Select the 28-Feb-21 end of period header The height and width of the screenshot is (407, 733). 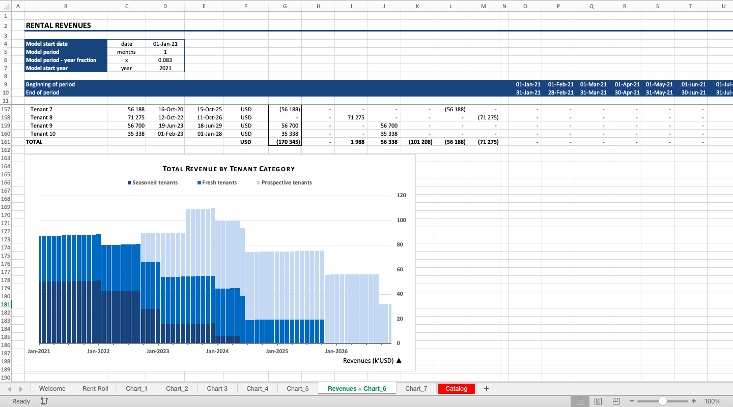(558, 92)
